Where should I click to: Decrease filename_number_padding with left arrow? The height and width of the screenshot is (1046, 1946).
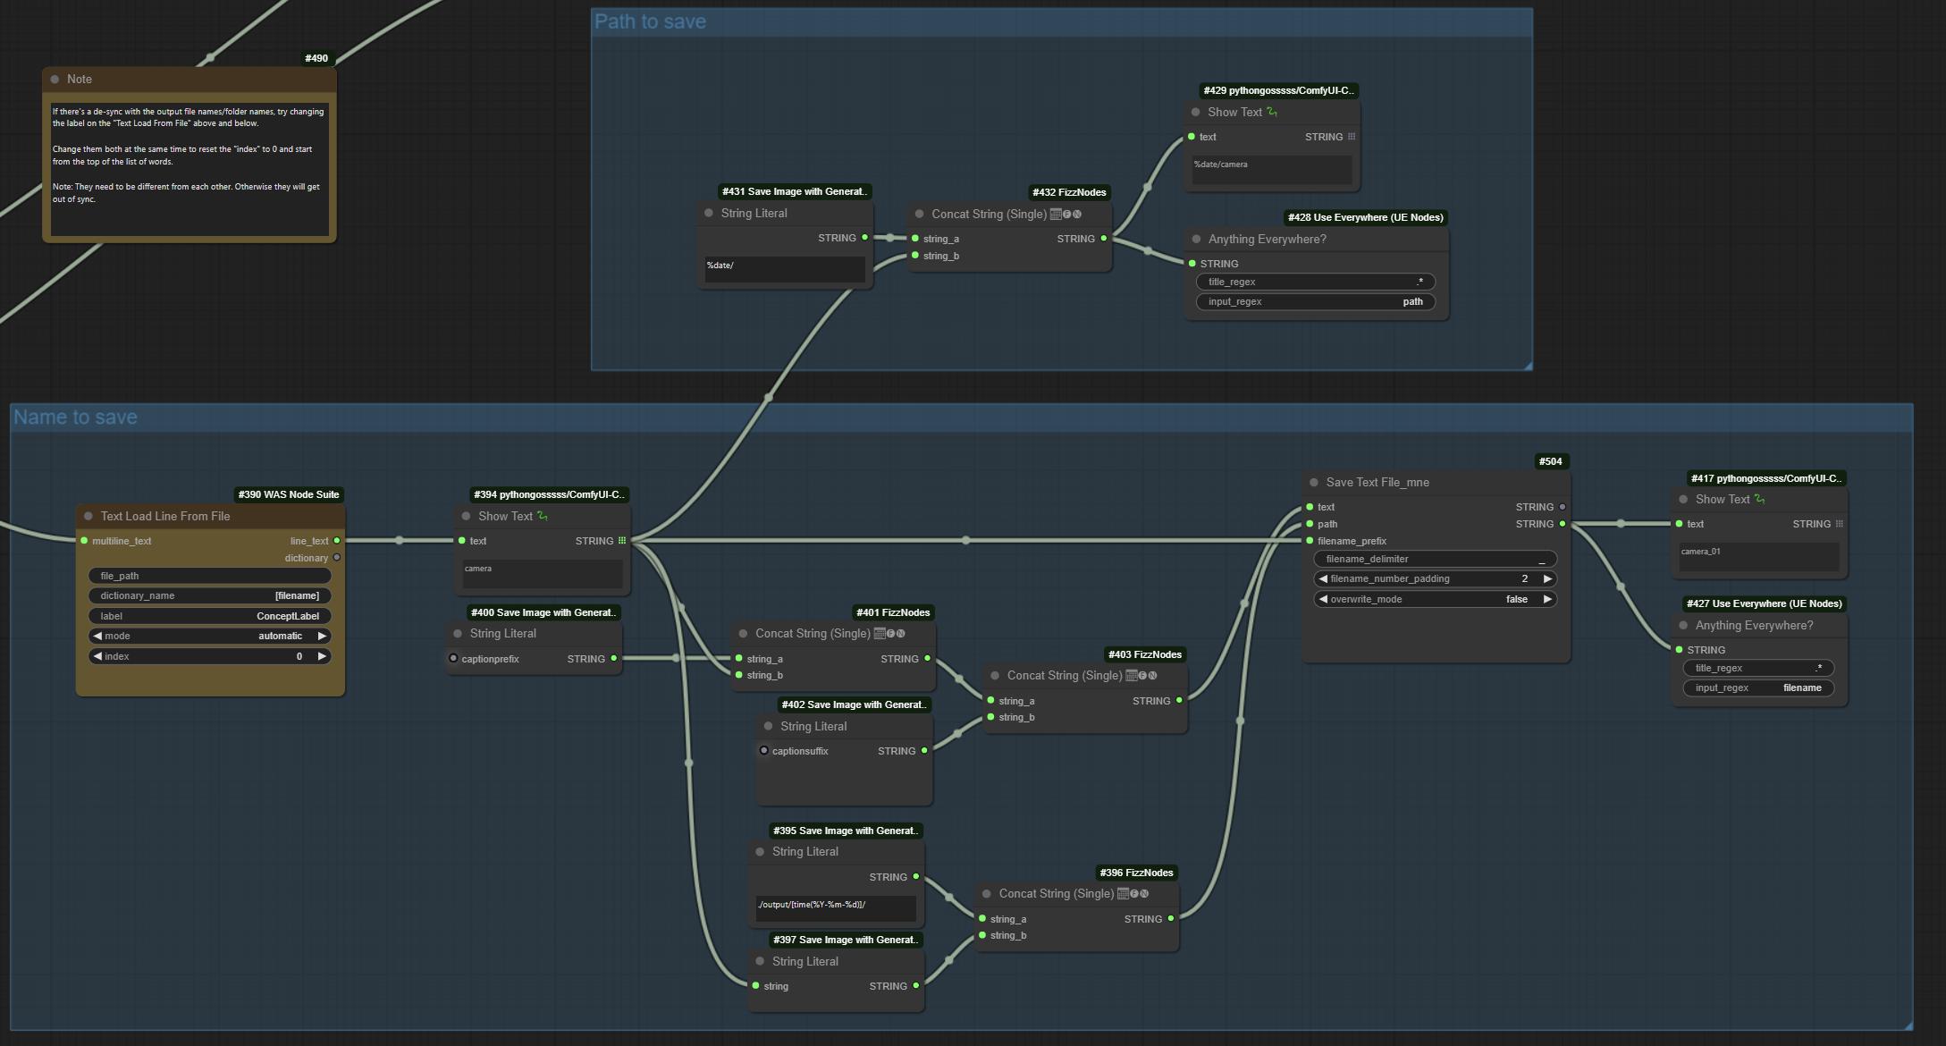click(1323, 579)
